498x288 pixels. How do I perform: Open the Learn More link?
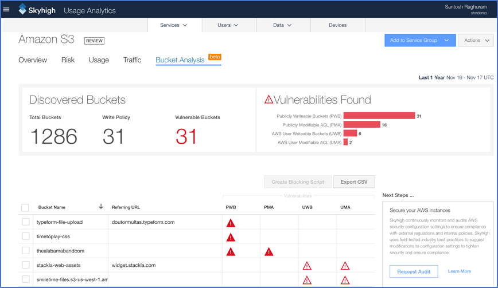[459, 271]
